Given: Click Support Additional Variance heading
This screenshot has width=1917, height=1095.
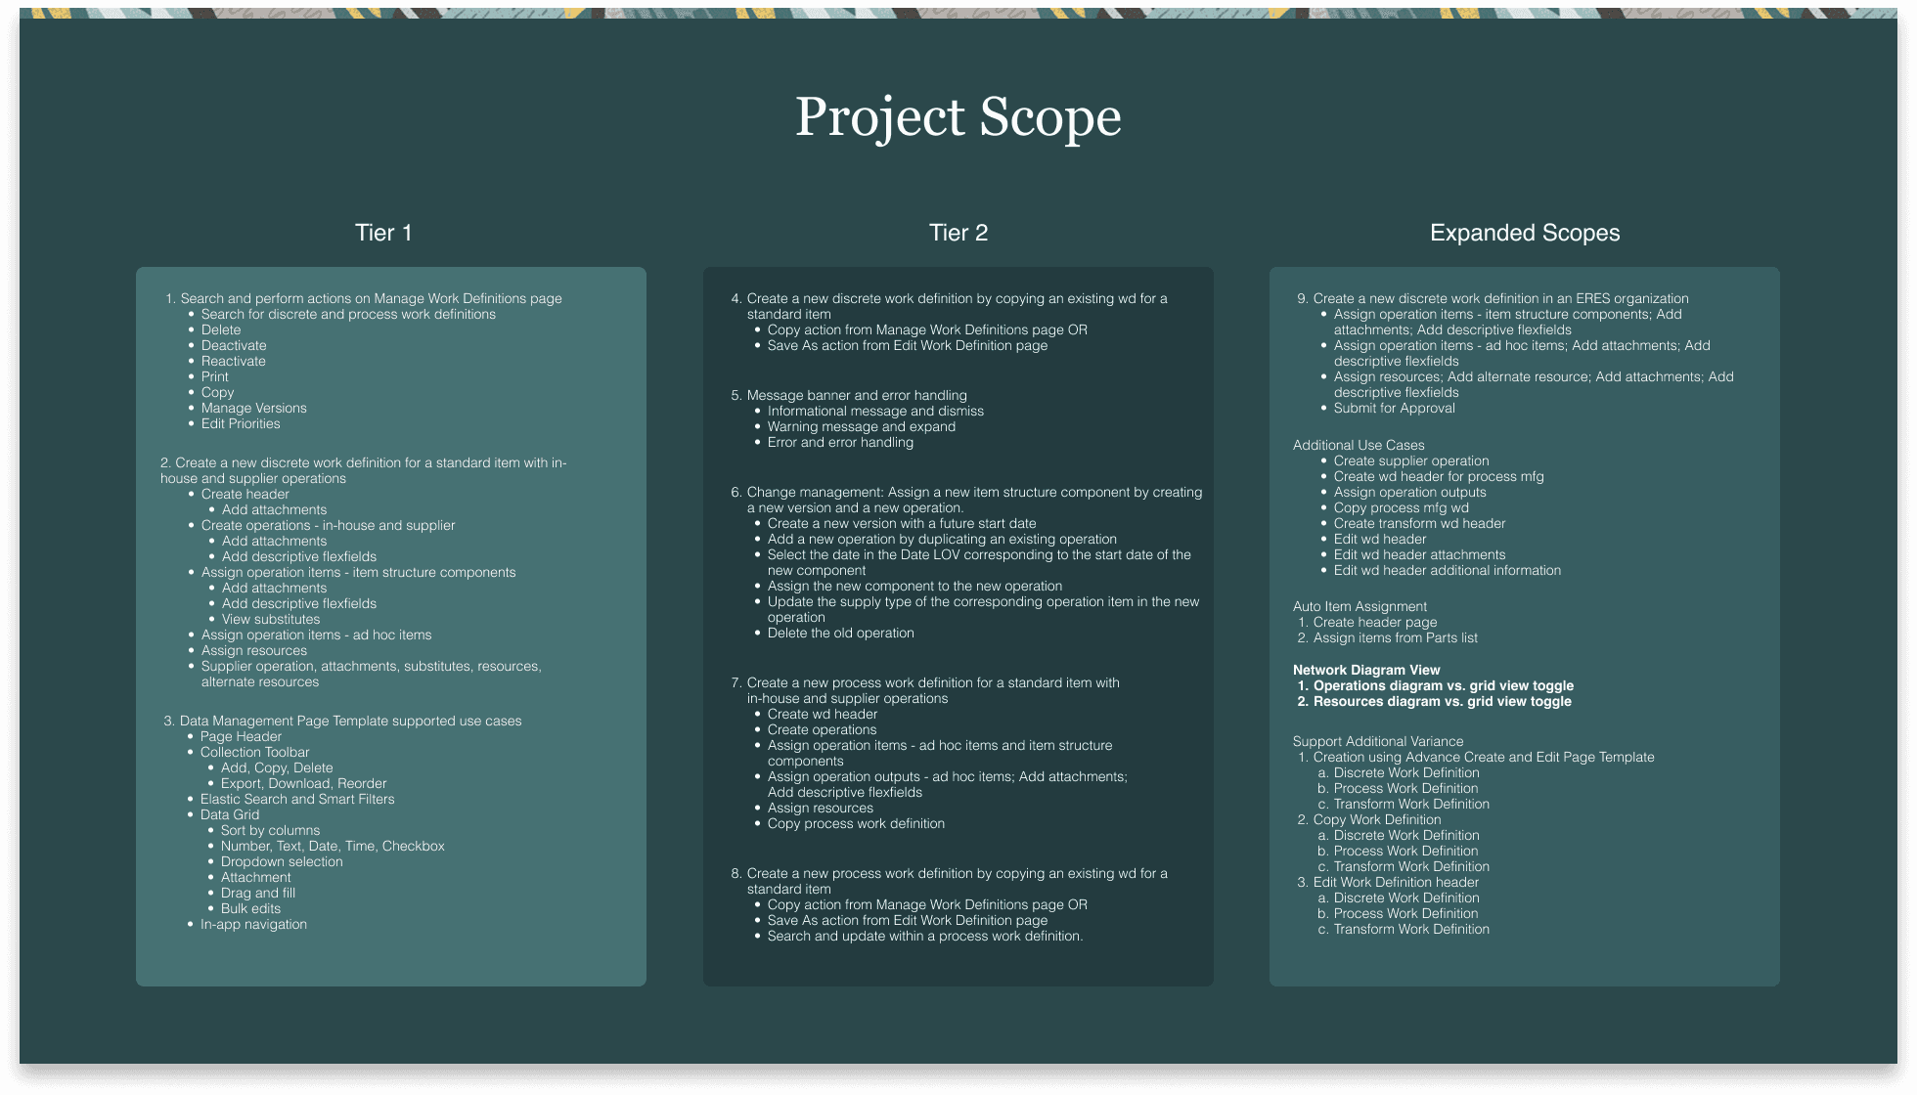Looking at the screenshot, I should [x=1377, y=741].
